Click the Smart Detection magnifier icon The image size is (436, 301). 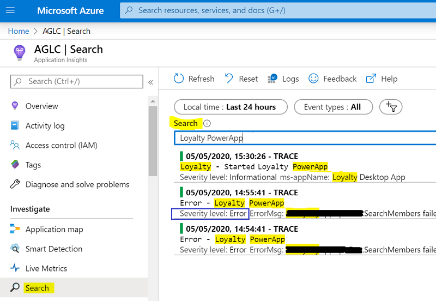(15, 249)
